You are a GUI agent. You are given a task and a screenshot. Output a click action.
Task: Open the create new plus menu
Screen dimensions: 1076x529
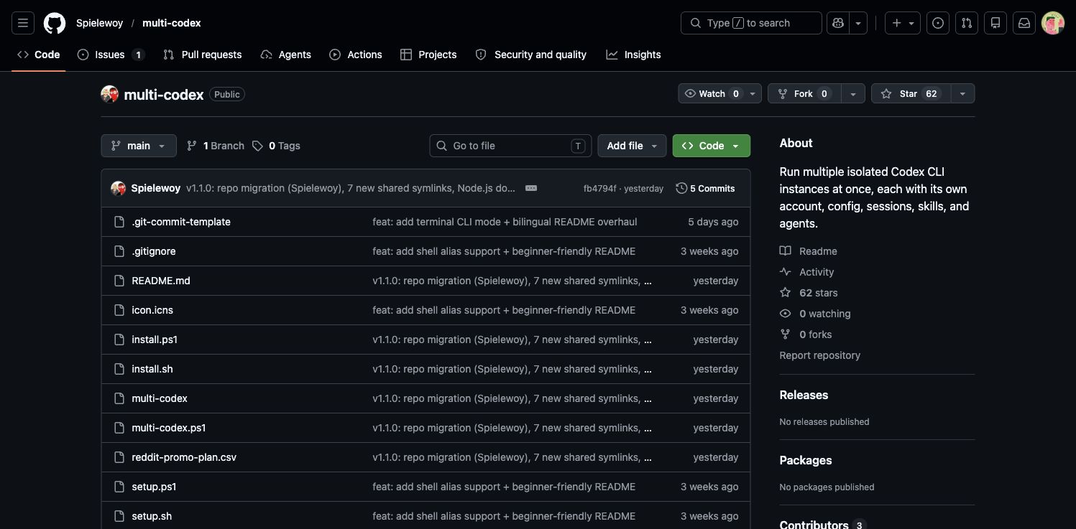coord(903,23)
